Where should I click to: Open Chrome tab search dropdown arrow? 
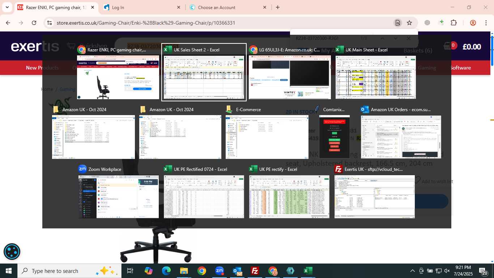[x=7, y=7]
